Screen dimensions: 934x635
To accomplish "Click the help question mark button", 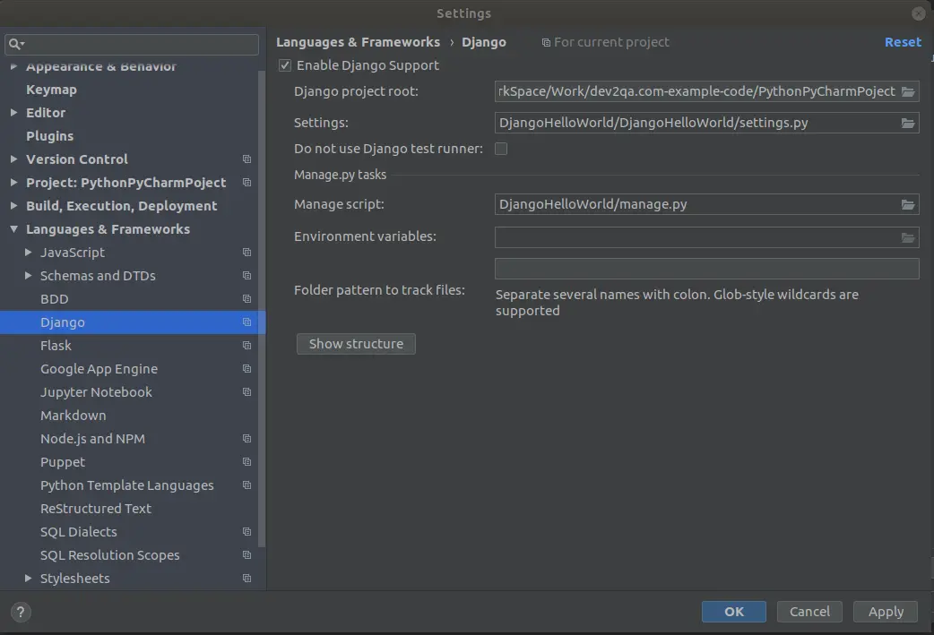I will click(x=21, y=612).
